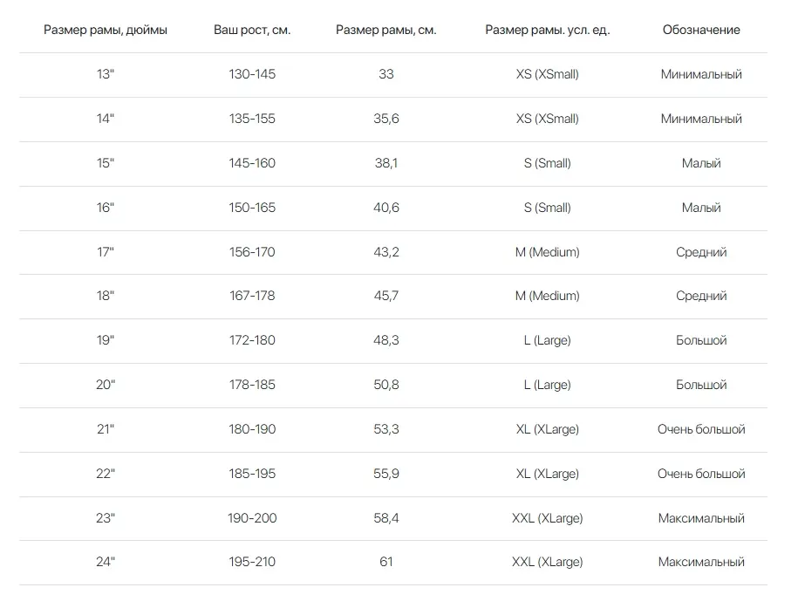805x615 pixels.
Task: Click the 167-178 height range cell
Action: (x=252, y=296)
